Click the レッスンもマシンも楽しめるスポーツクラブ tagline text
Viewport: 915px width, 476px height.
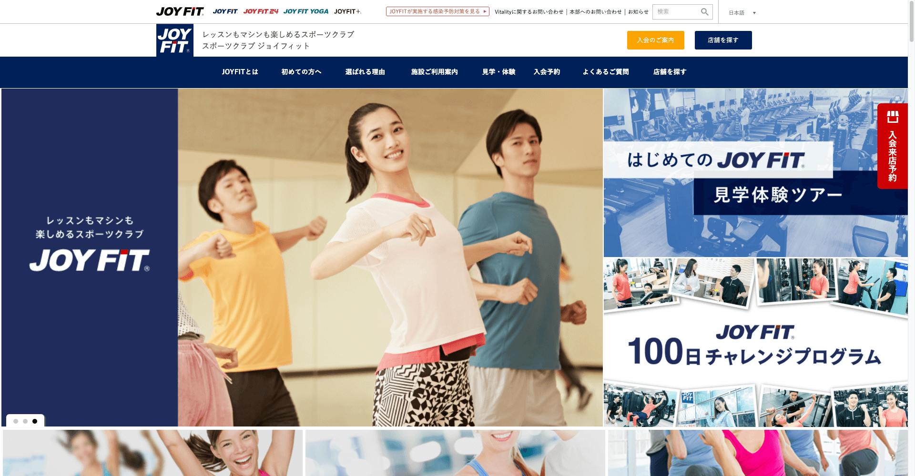[278, 35]
